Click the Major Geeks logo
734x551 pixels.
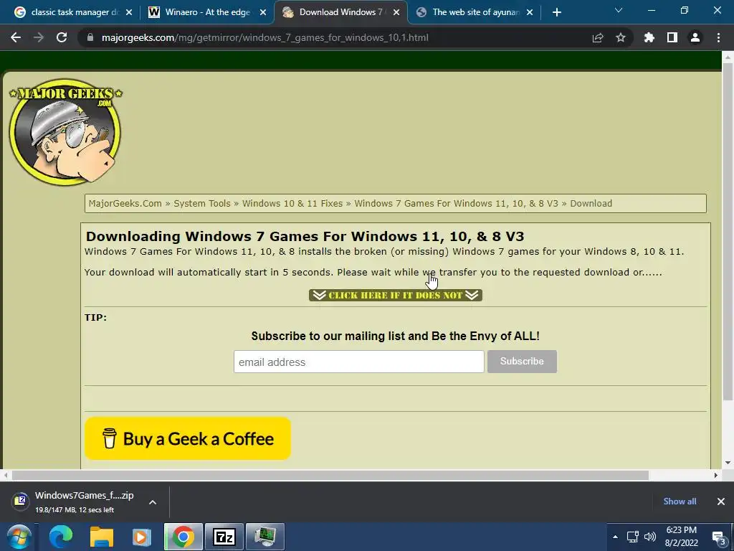pyautogui.click(x=65, y=131)
